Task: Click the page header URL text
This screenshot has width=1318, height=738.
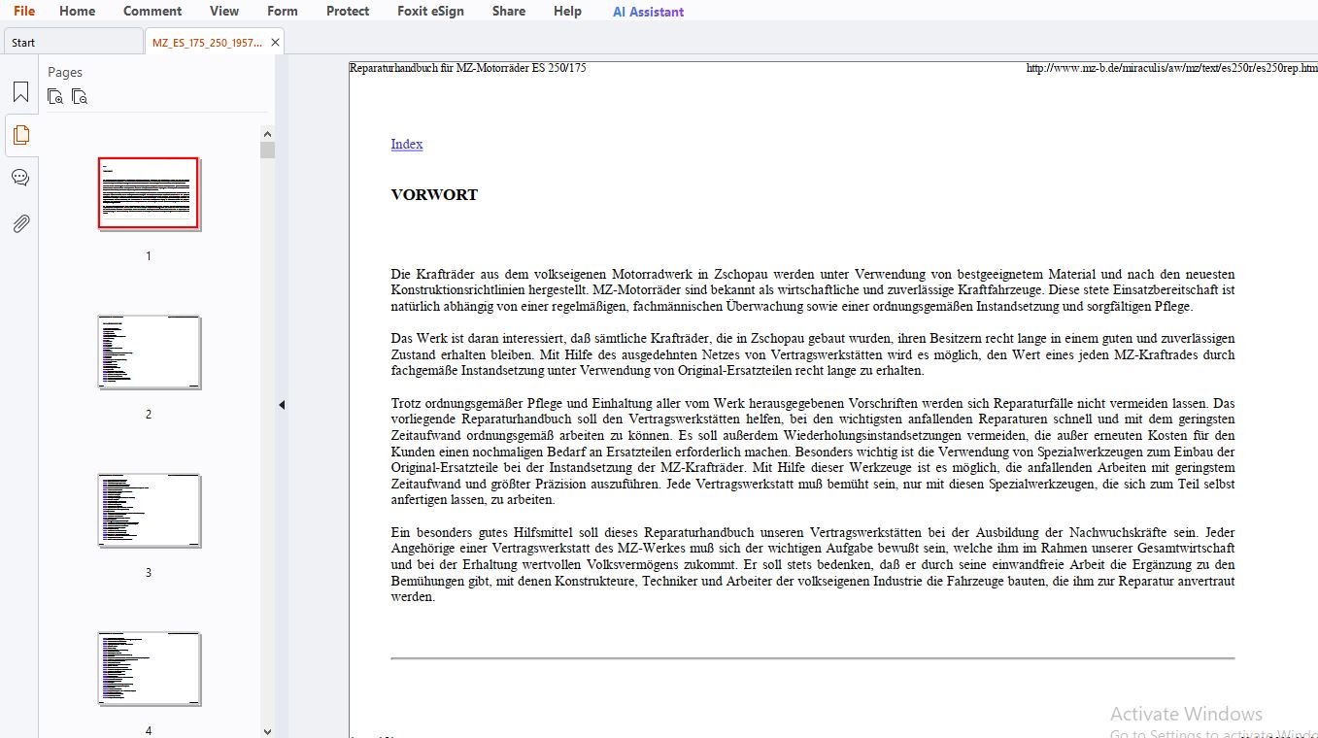Action: click(1171, 68)
